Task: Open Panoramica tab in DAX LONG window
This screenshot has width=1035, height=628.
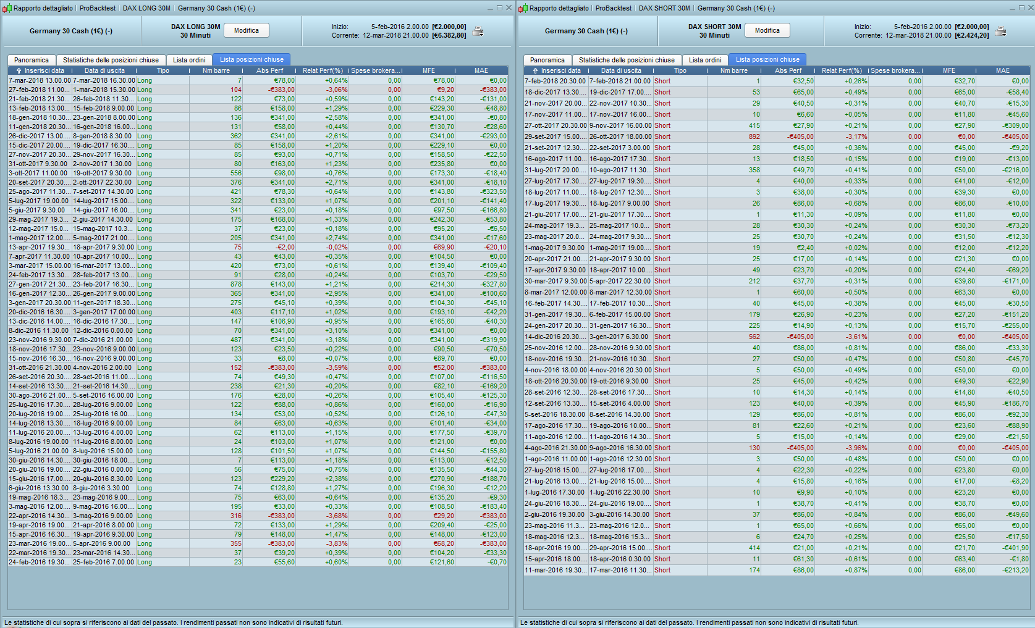Action: coord(32,60)
